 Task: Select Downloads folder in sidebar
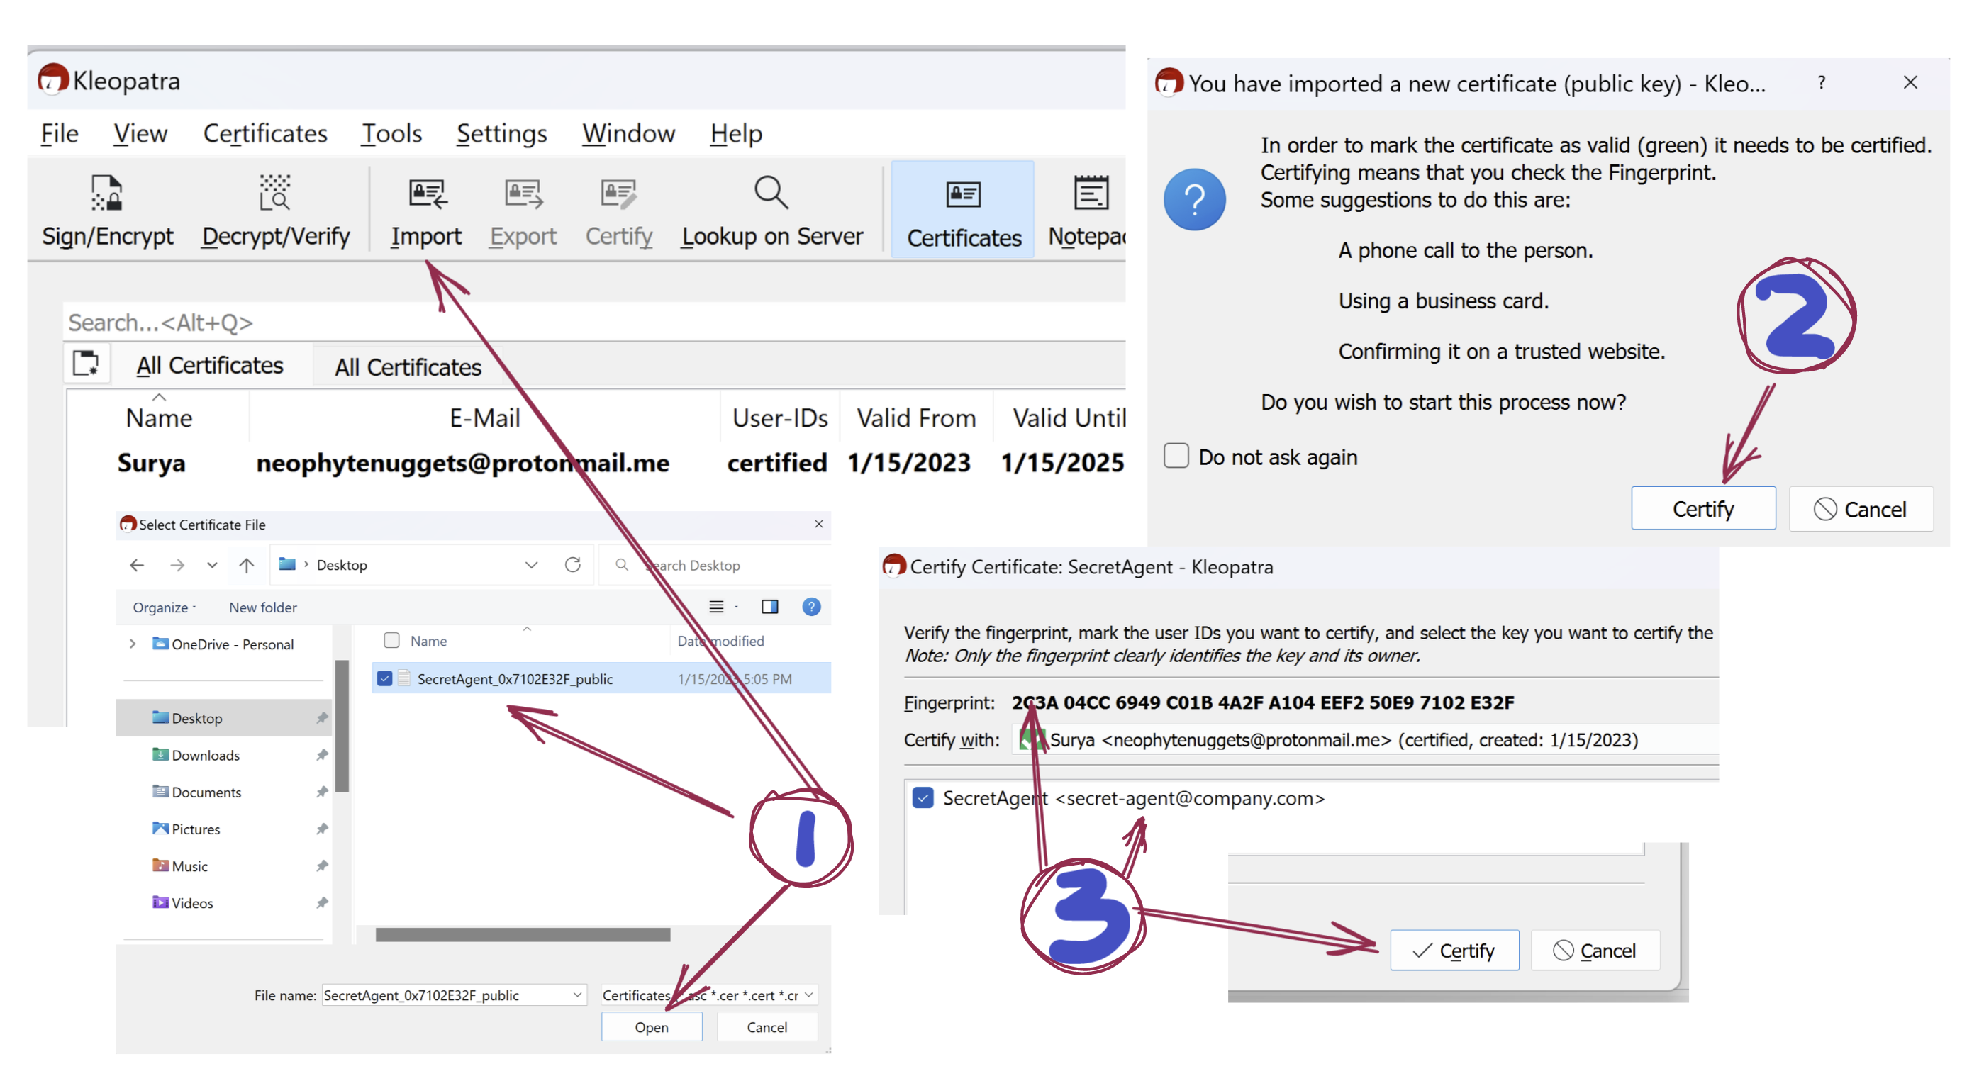pyautogui.click(x=206, y=754)
